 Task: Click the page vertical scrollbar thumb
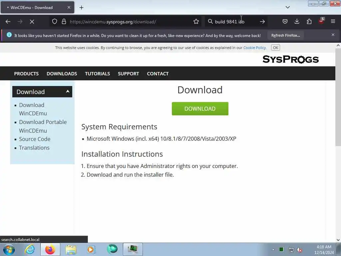pyautogui.click(x=338, y=97)
